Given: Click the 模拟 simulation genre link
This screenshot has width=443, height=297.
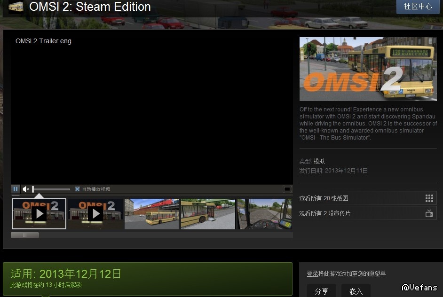Looking at the screenshot, I should [319, 161].
